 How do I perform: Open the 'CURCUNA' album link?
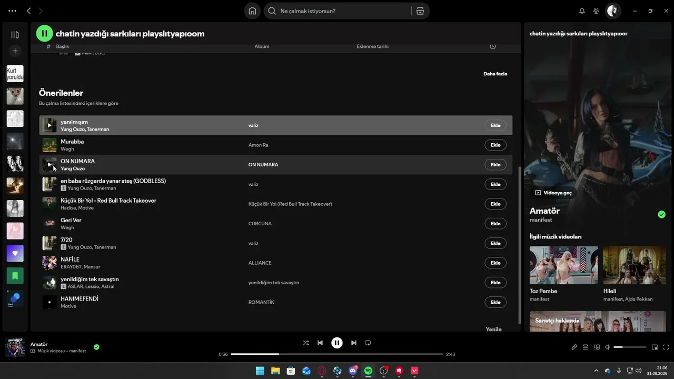point(260,224)
